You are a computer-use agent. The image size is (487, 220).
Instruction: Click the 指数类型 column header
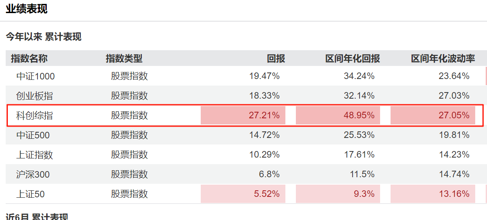point(124,59)
